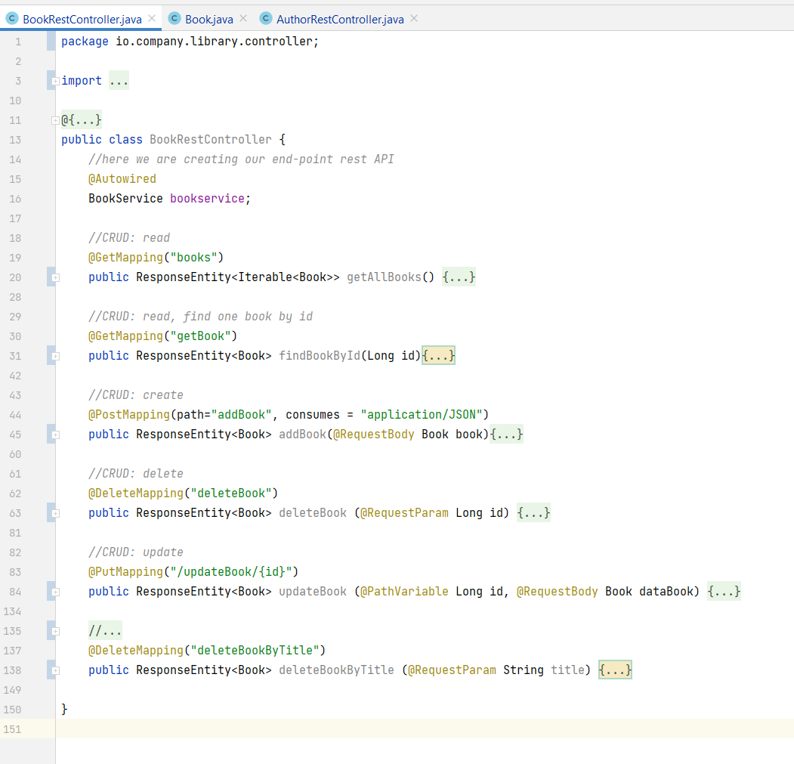Click the {...} body placeholder of updateBook
This screenshot has height=764, width=794.
coord(724,591)
